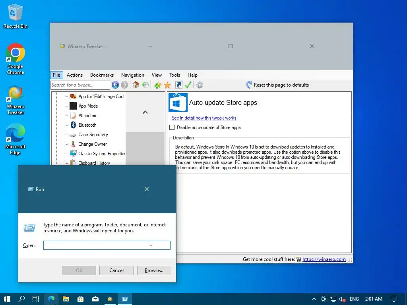
Task: Click the Auto-update Store apps store icon
Action: tap(178, 102)
